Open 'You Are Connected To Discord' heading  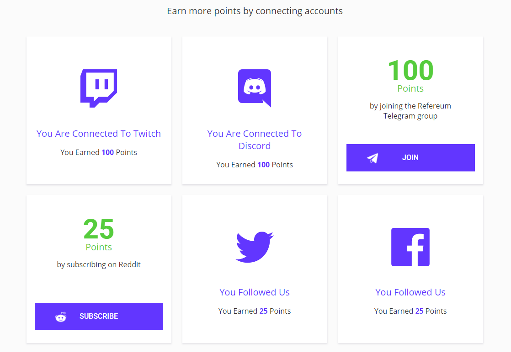tap(255, 140)
